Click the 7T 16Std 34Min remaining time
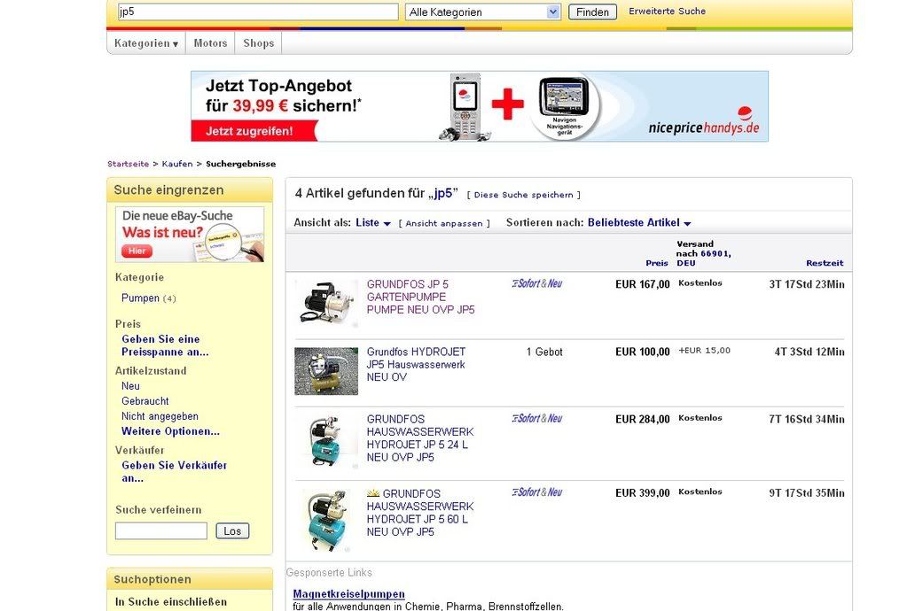The width and height of the screenshot is (907, 611). pos(807,419)
